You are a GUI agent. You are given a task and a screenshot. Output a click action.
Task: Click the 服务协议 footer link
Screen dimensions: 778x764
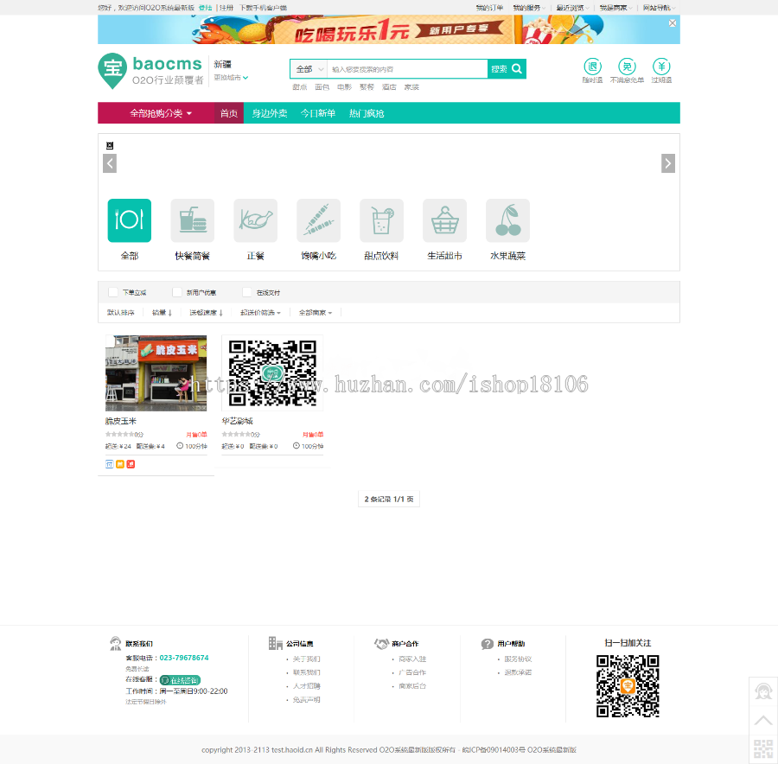(x=518, y=659)
